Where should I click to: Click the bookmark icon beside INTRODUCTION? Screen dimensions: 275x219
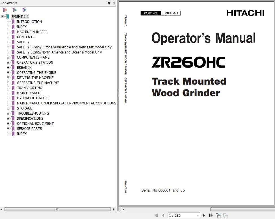(x=13, y=22)
